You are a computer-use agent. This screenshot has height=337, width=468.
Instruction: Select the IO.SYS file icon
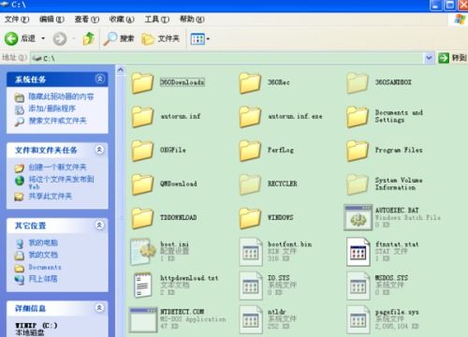coord(251,286)
